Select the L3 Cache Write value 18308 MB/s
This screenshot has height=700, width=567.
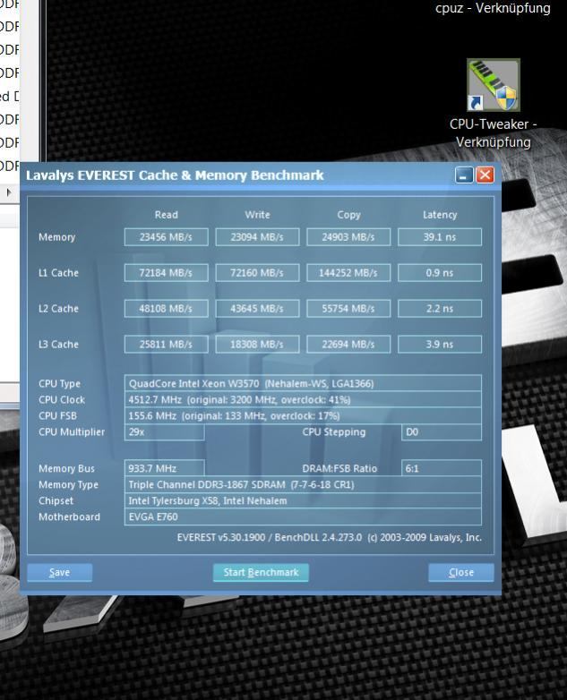tap(257, 345)
